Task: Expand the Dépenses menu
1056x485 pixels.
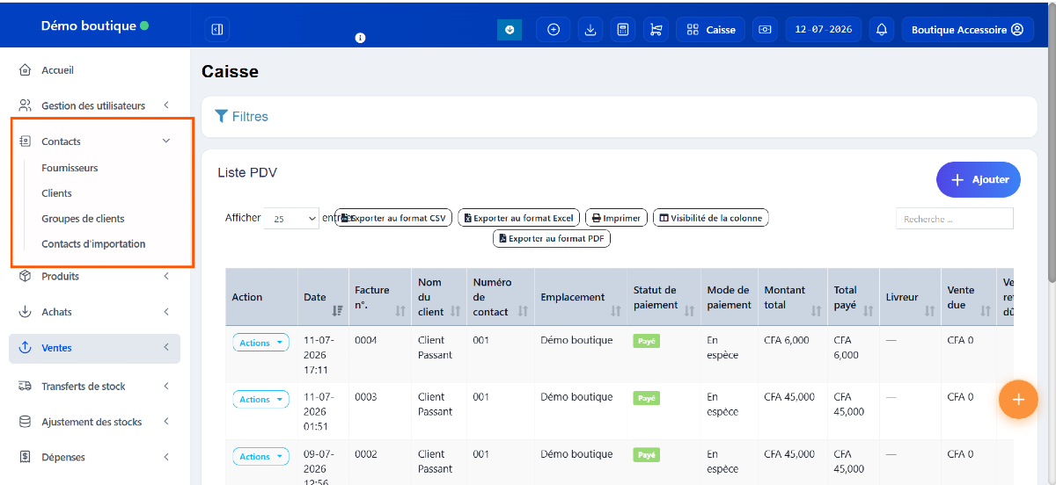Action: [95, 457]
